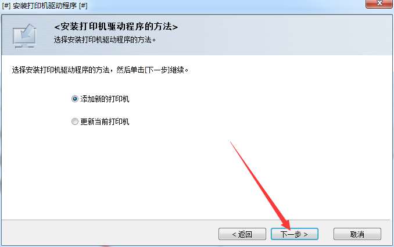Select the 添加新的打印机 radio button
394x247 pixels.
point(75,99)
